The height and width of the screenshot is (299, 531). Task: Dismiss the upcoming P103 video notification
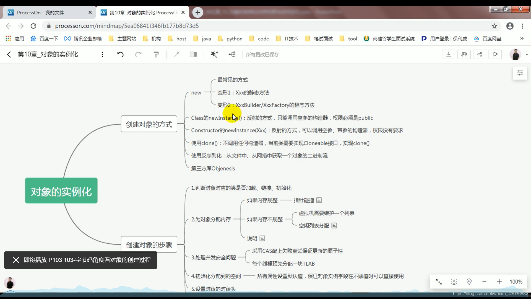point(16,260)
